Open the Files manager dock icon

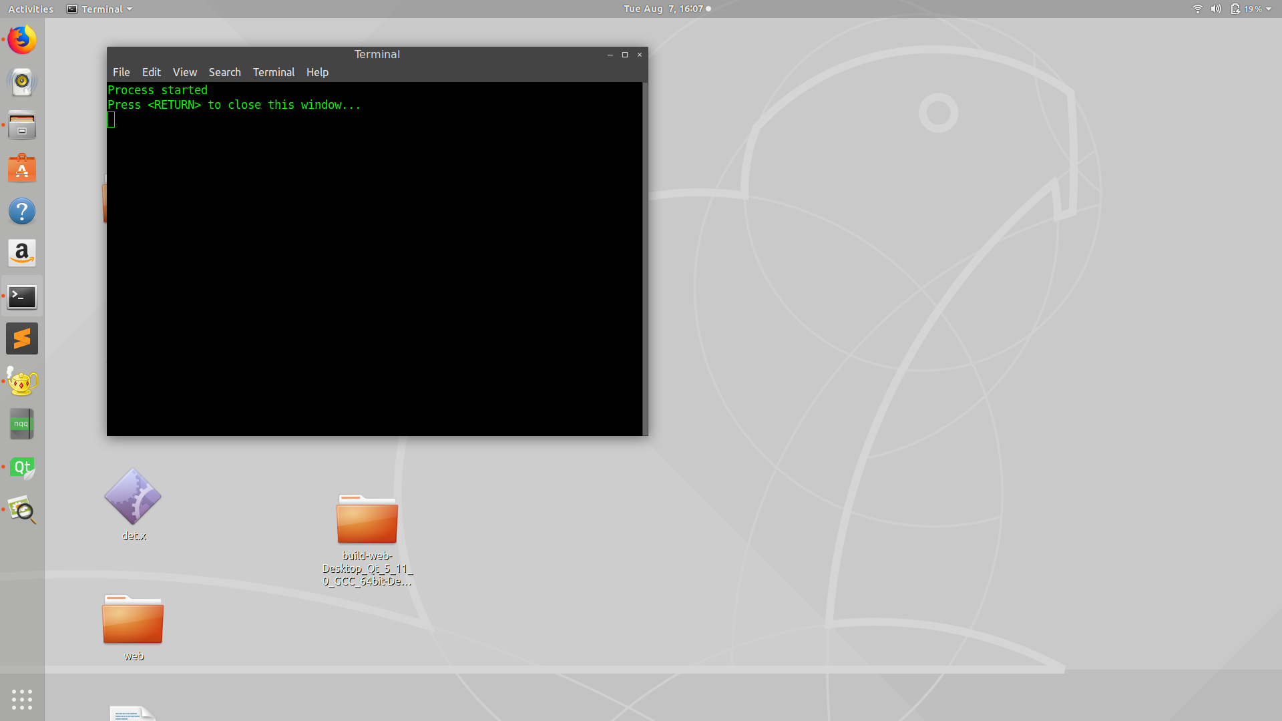[x=22, y=126]
